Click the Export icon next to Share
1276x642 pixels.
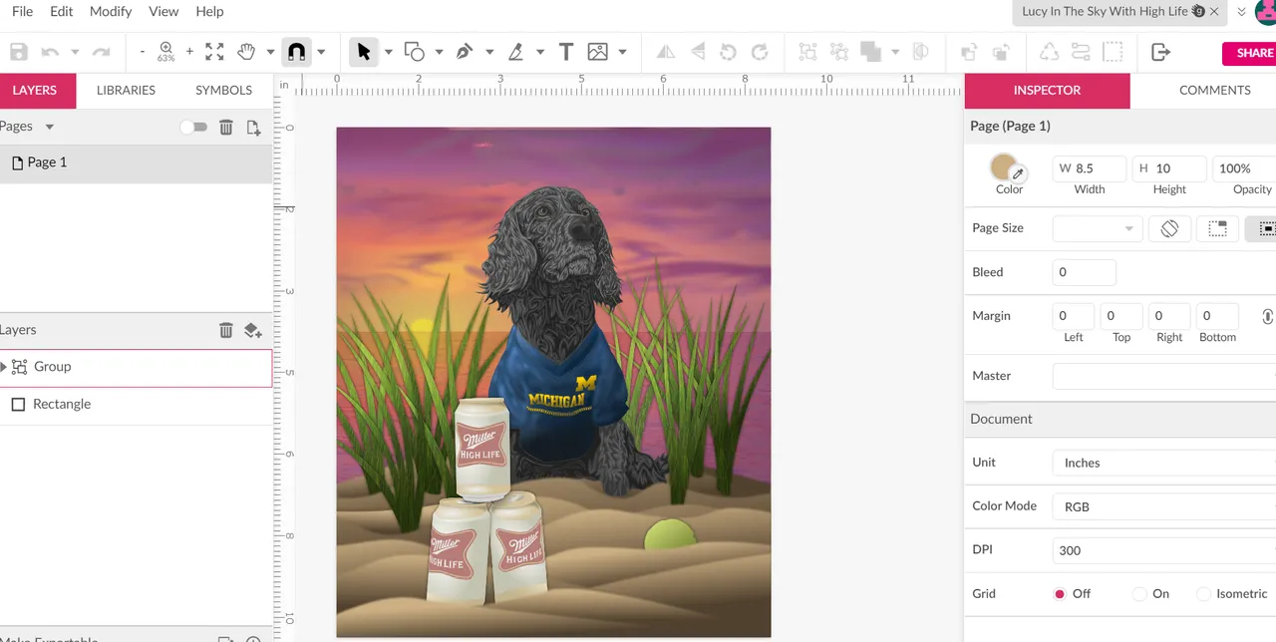(1160, 52)
